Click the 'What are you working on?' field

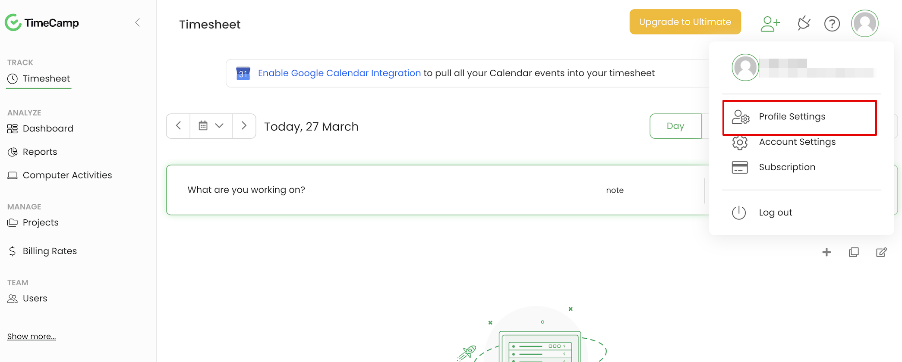click(246, 190)
